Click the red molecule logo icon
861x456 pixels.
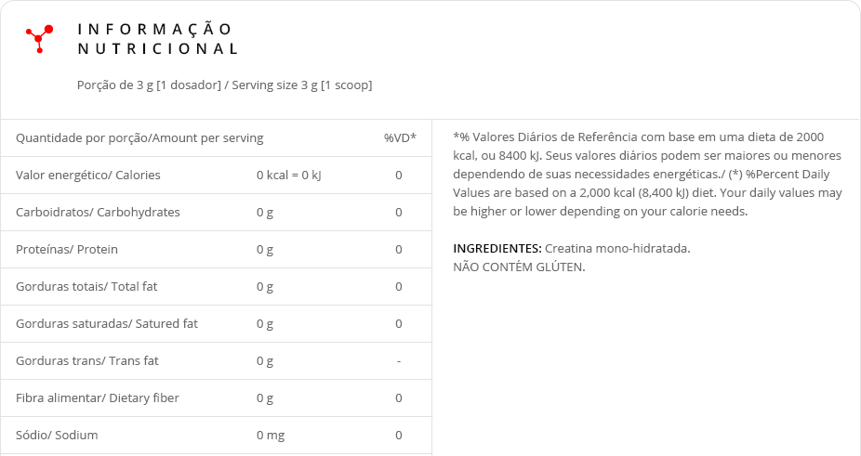39,38
